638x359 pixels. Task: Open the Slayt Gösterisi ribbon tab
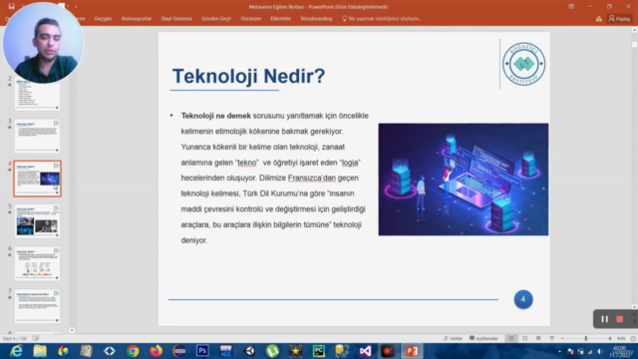176,19
